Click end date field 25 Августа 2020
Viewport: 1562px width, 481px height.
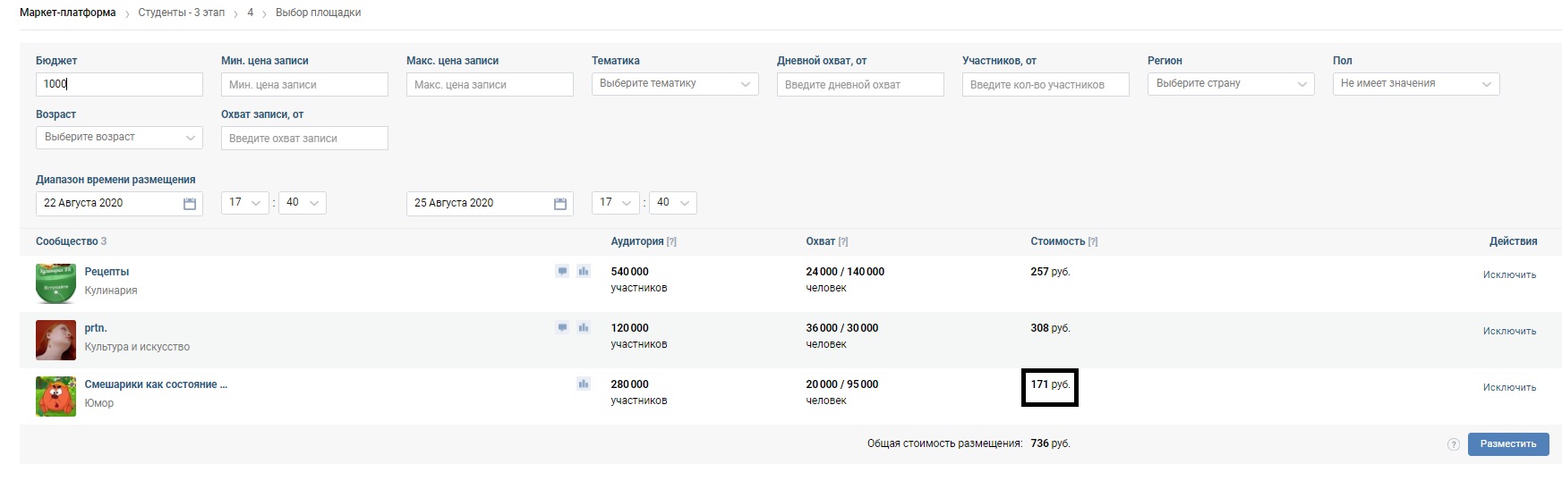[x=490, y=203]
